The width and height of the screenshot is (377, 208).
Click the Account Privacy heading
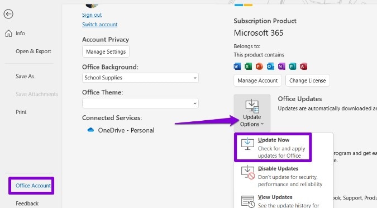point(106,40)
